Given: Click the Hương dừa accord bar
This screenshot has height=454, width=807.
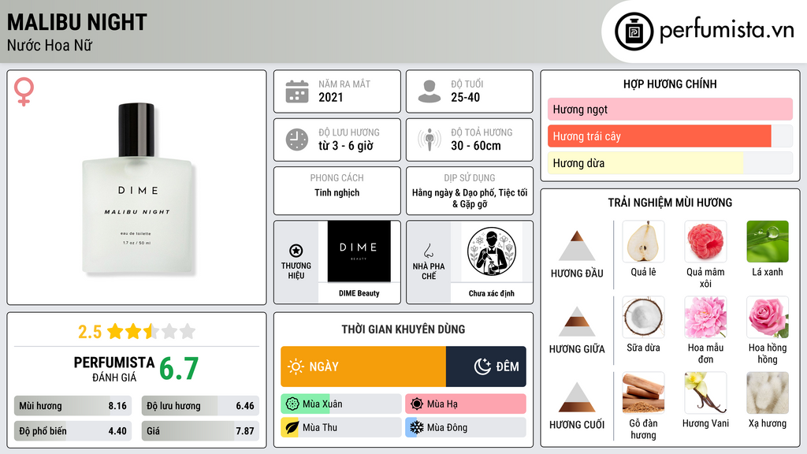Looking at the screenshot, I should (x=670, y=163).
